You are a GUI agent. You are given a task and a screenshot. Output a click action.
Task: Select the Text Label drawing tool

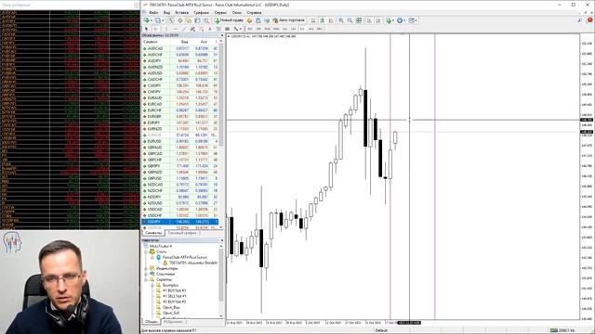[218, 29]
